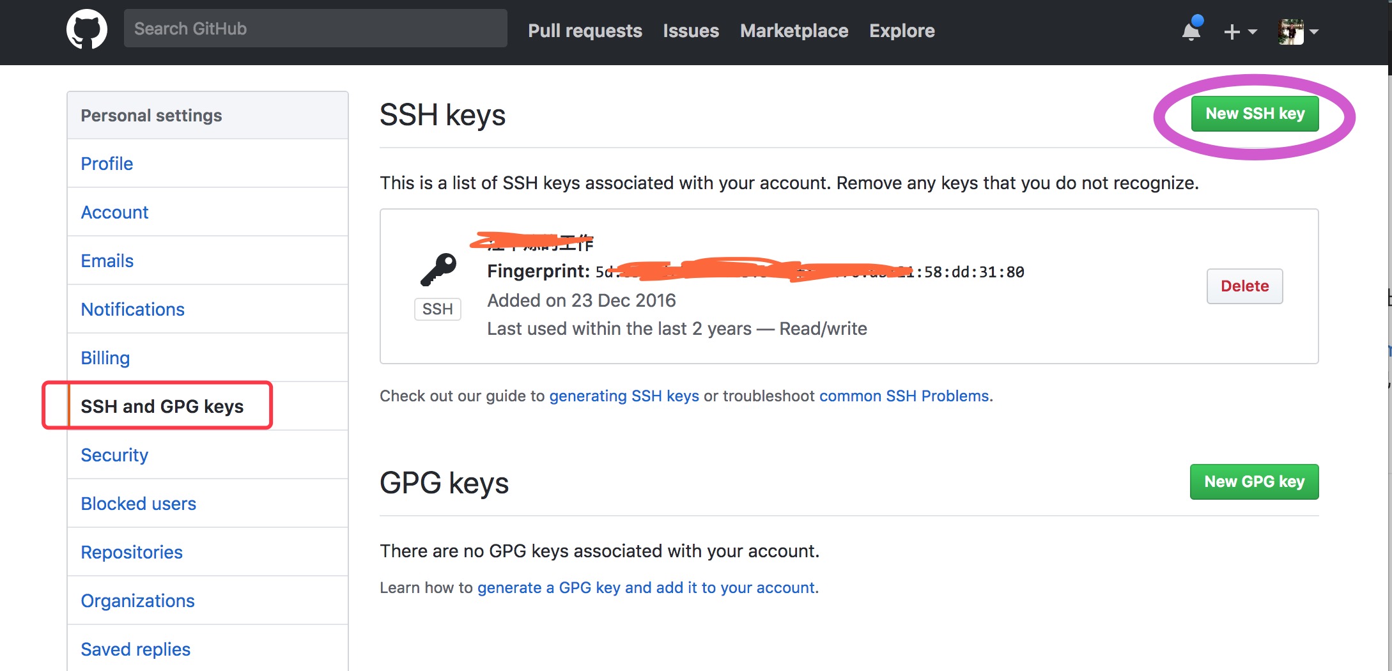Click the GitHub Octocat logo
1392x671 pixels.
87,29
